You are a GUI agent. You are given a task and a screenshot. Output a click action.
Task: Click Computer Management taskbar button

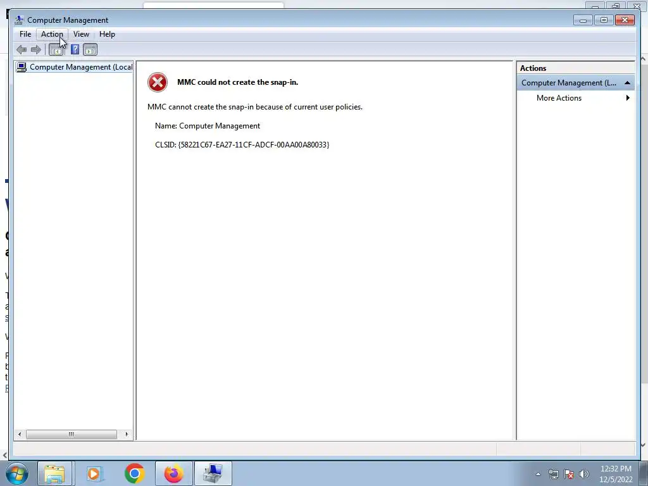[213, 473]
